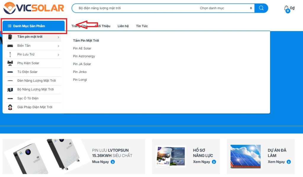The image size is (303, 177).
Task: Click the 0₫ cart total
Action: click(x=292, y=8)
